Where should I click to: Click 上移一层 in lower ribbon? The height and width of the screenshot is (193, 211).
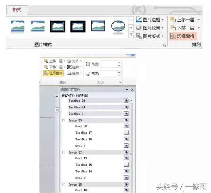(53, 61)
